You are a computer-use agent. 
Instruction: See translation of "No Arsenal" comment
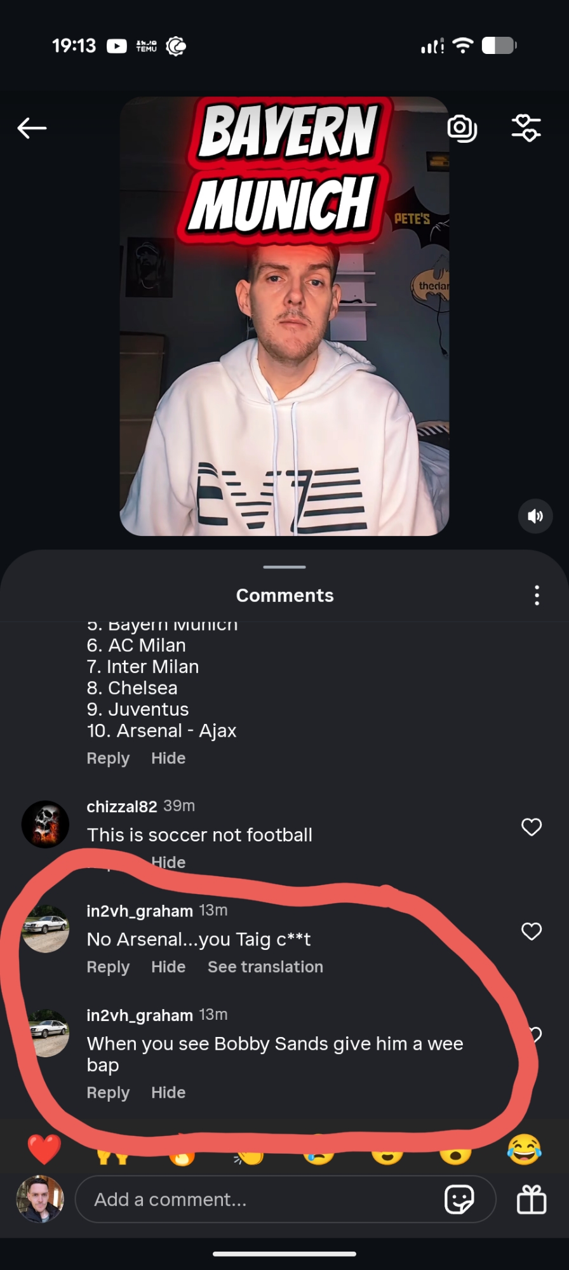click(x=265, y=967)
